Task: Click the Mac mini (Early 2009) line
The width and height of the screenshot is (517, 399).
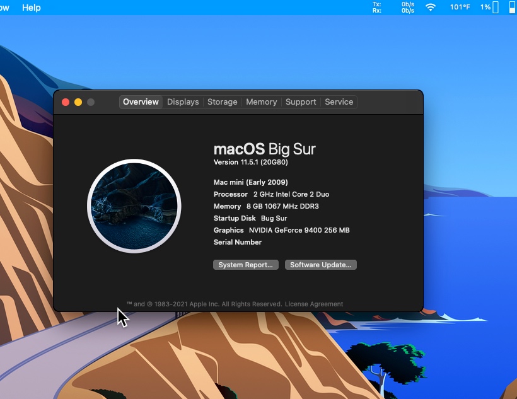Action: point(250,182)
